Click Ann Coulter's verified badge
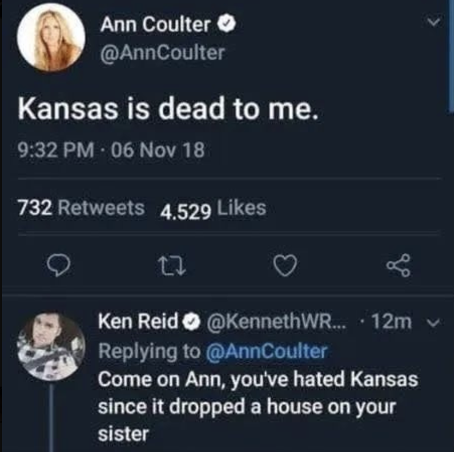 225,25
